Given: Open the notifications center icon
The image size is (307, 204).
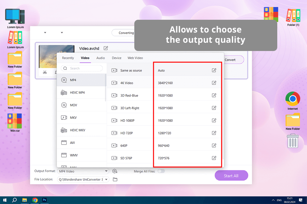Looking at the screenshot, I should coord(301,200).
